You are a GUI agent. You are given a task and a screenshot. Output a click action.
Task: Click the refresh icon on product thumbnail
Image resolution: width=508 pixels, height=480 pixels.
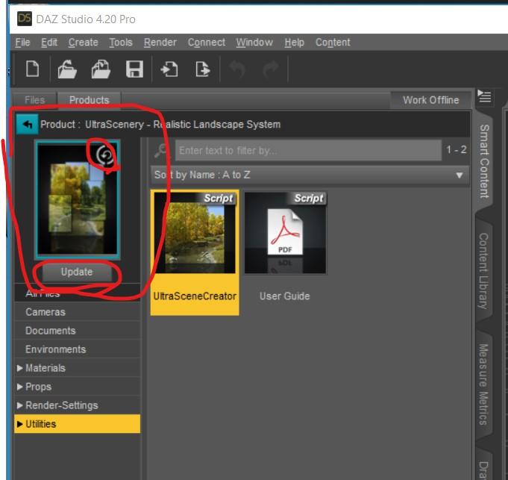105,155
